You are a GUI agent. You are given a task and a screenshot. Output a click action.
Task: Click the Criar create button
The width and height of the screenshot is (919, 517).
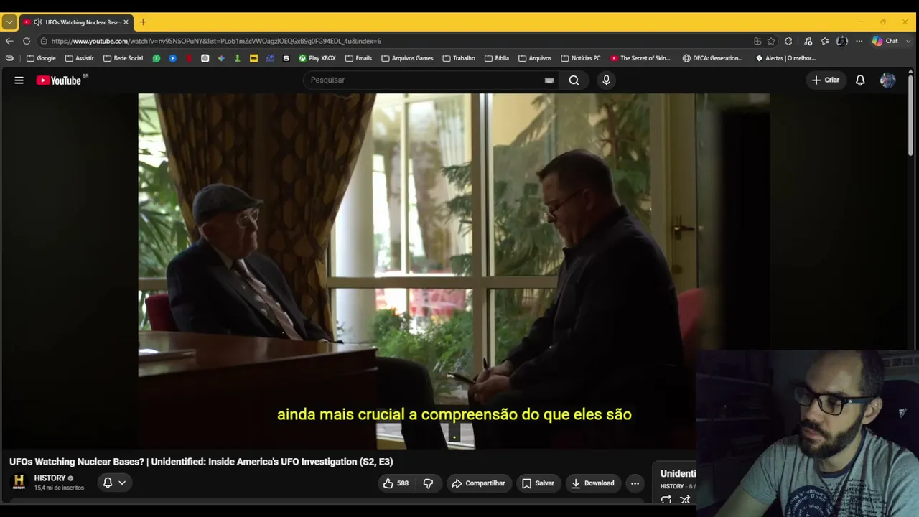pyautogui.click(x=825, y=80)
